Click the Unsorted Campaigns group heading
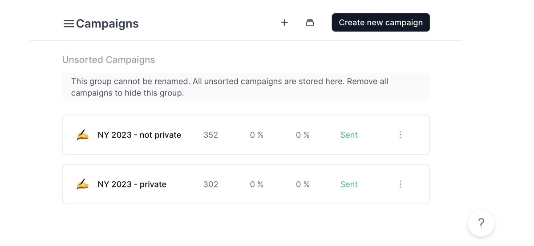Viewport: 534px width, 246px height. click(109, 60)
